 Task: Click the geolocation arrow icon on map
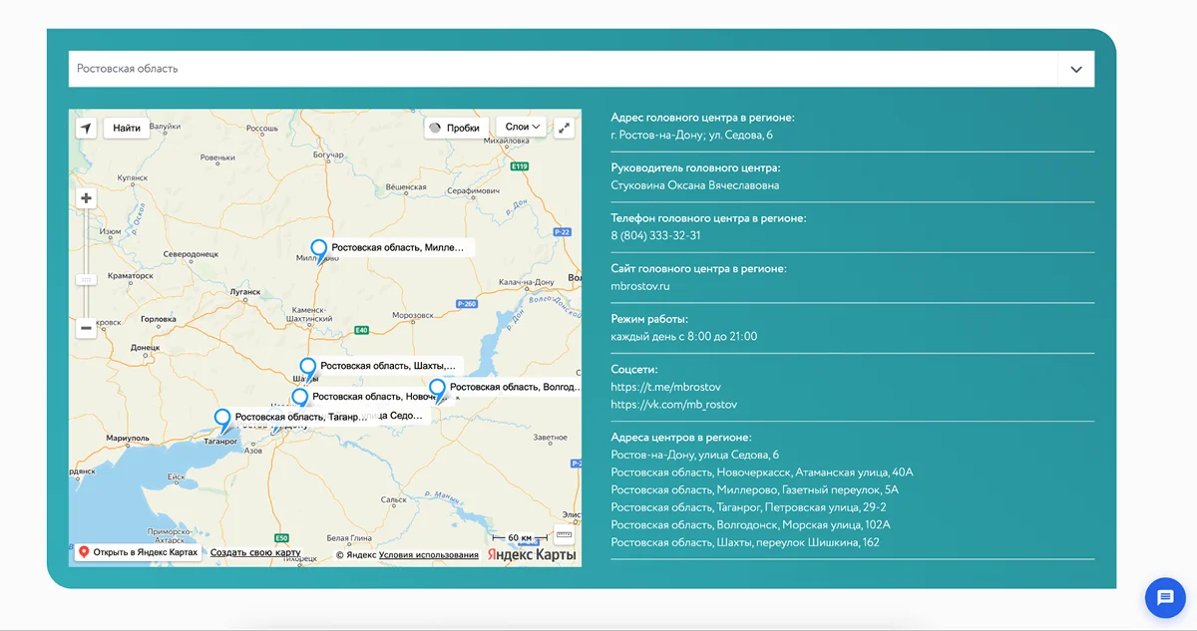click(x=86, y=128)
